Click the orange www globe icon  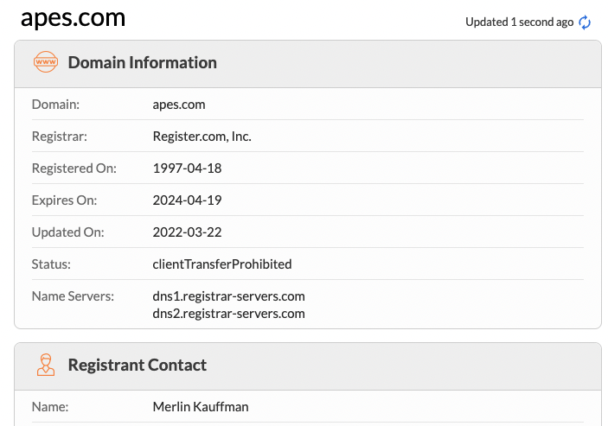(x=46, y=62)
